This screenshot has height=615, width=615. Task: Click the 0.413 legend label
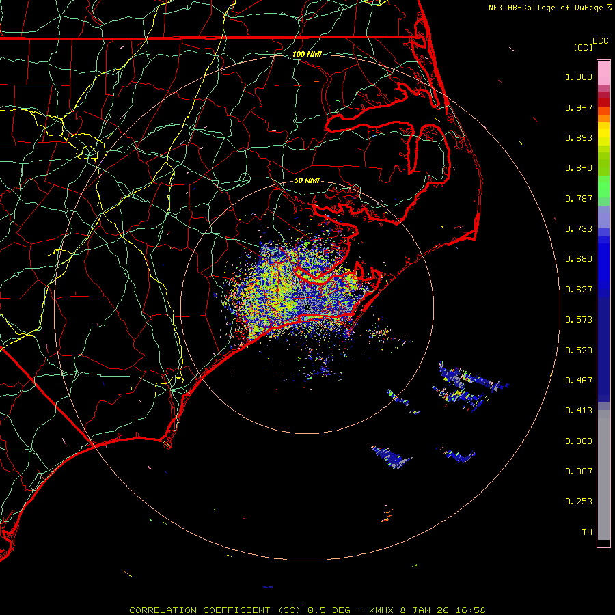[x=579, y=411]
